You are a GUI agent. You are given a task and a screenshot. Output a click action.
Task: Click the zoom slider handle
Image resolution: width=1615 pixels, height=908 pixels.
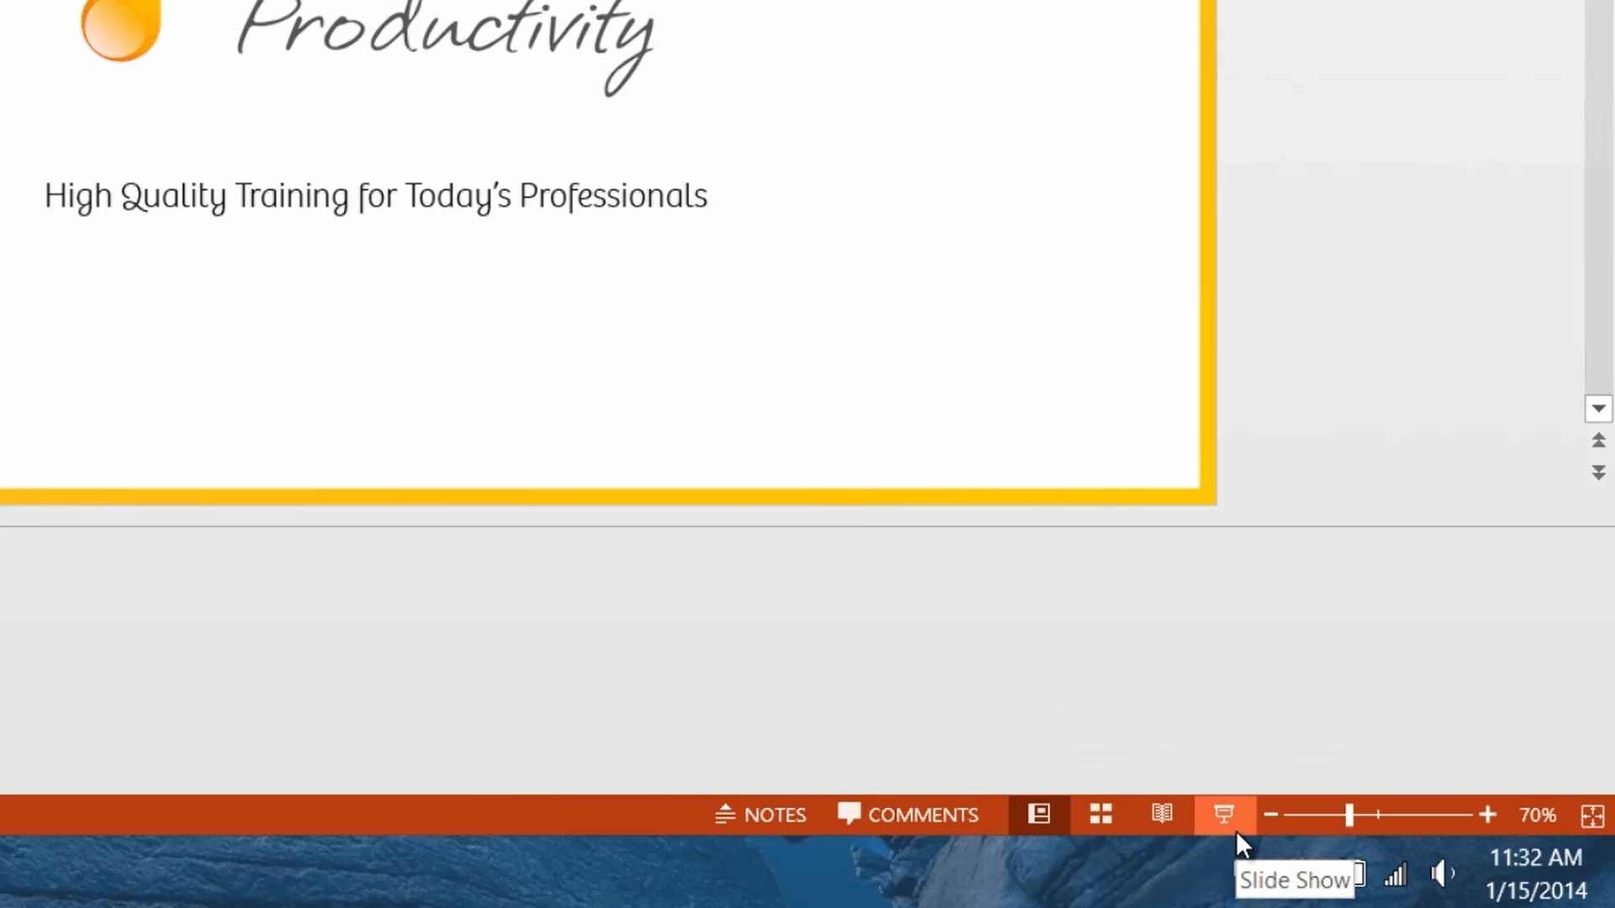[1349, 815]
